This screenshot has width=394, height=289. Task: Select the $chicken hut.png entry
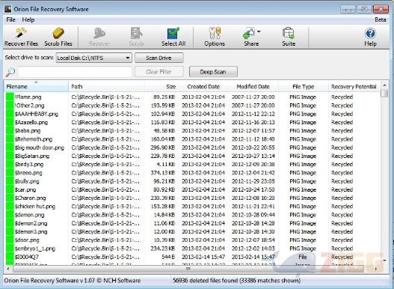[x=192, y=207]
